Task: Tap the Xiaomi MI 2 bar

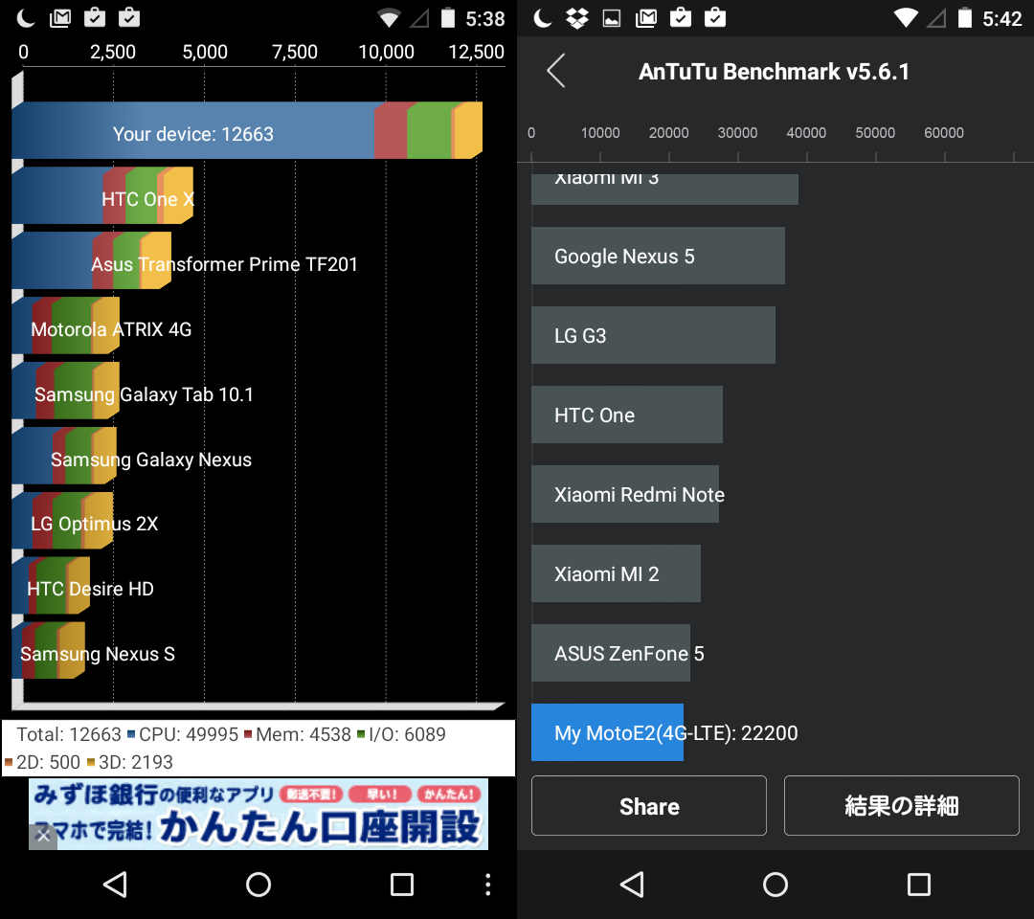Action: tap(616, 573)
